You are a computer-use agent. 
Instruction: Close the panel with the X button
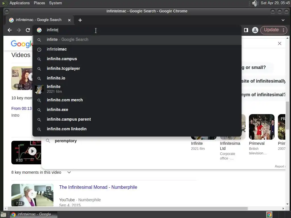280,43
